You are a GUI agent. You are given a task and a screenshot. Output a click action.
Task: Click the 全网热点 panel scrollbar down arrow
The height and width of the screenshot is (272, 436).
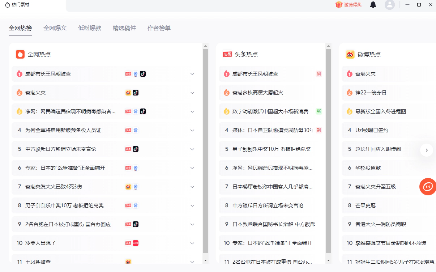(205, 260)
